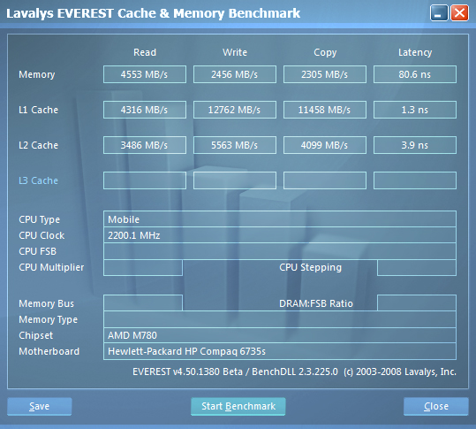Click the empty Memory Bus field
This screenshot has height=429, width=476.
[143, 303]
